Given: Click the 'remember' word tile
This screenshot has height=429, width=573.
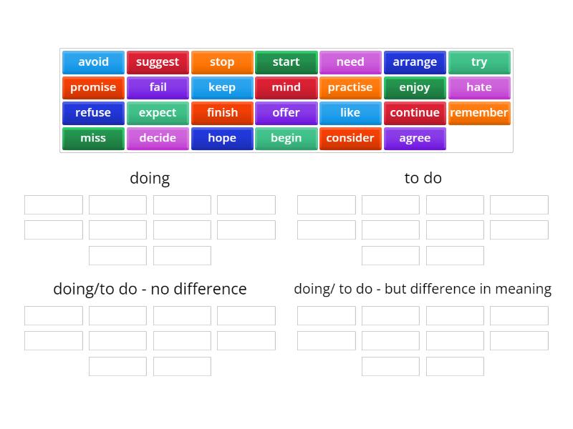Looking at the screenshot, I should point(479,113).
